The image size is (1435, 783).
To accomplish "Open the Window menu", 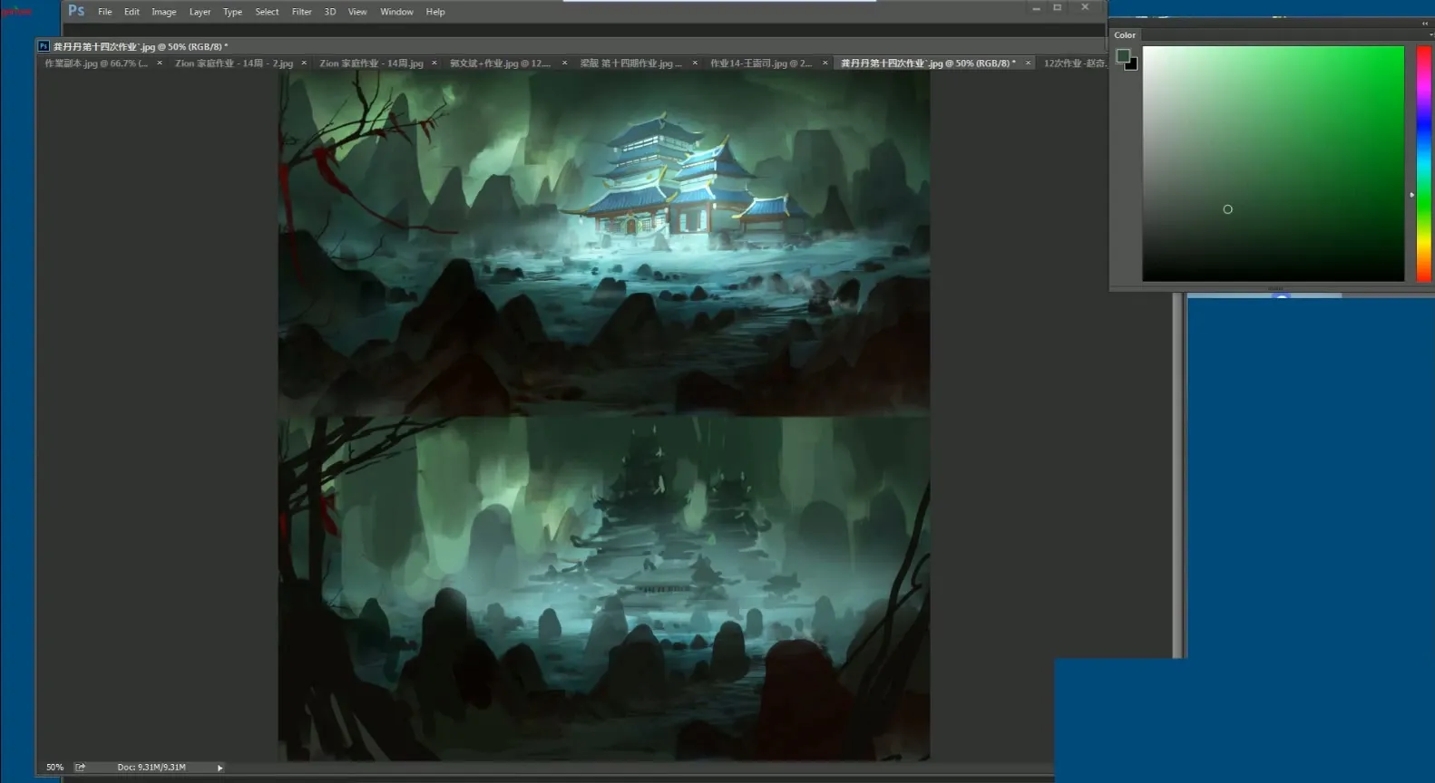I will (x=396, y=12).
